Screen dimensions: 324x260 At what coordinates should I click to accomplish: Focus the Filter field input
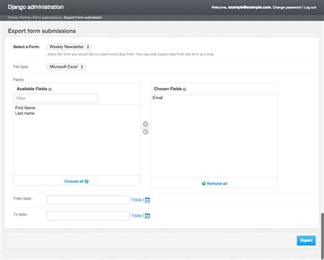[x=56, y=99]
